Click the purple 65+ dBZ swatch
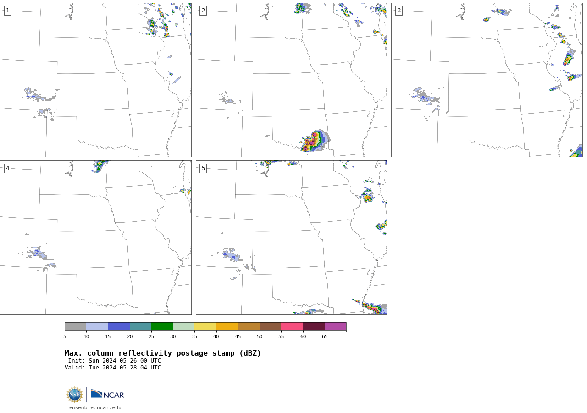This screenshot has width=587, height=413. pyautogui.click(x=335, y=326)
